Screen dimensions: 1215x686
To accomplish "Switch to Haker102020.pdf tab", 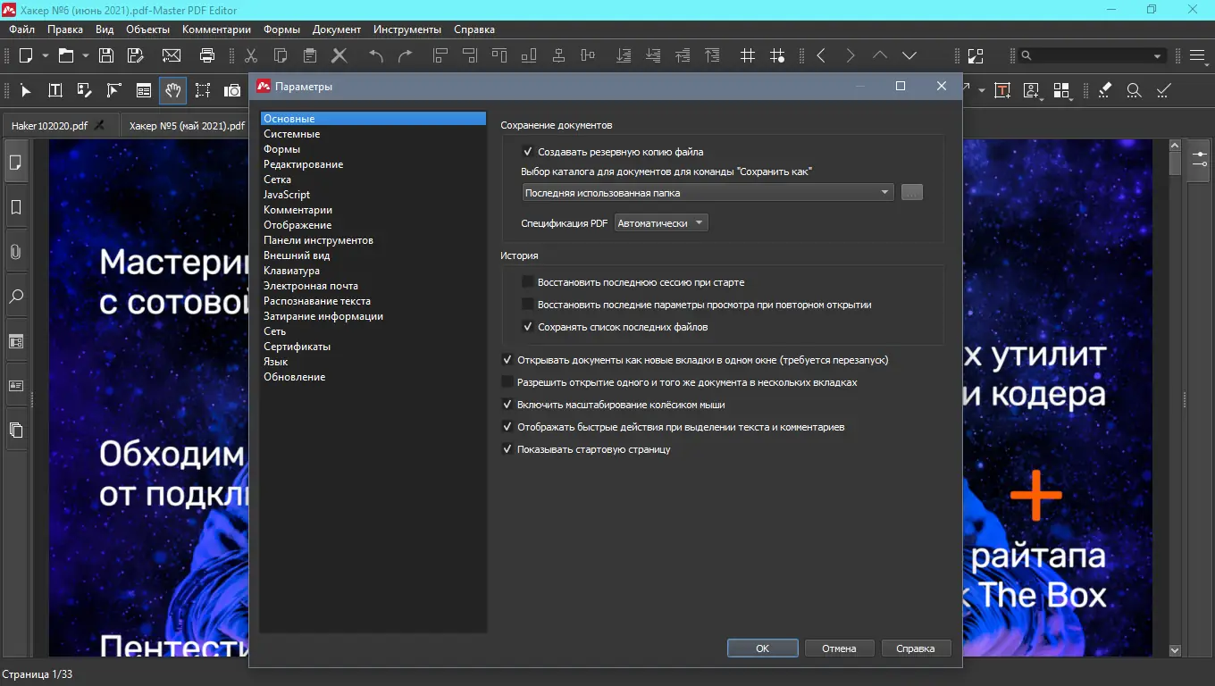I will 49,125.
